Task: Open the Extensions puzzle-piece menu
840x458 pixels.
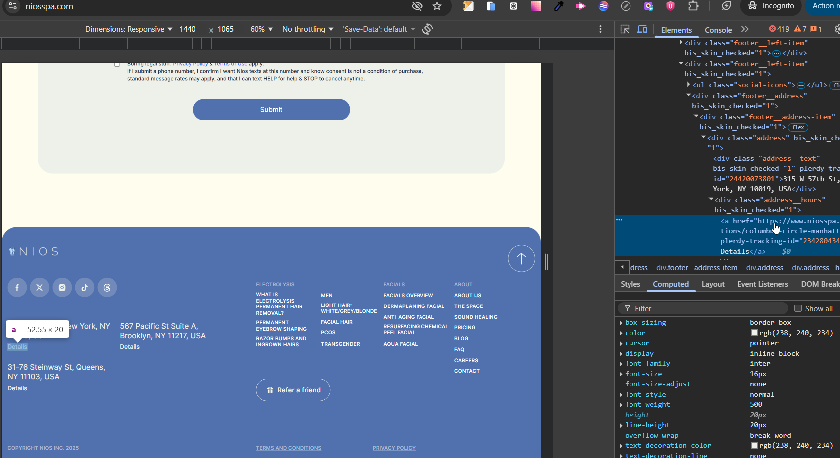Action: 693,6
